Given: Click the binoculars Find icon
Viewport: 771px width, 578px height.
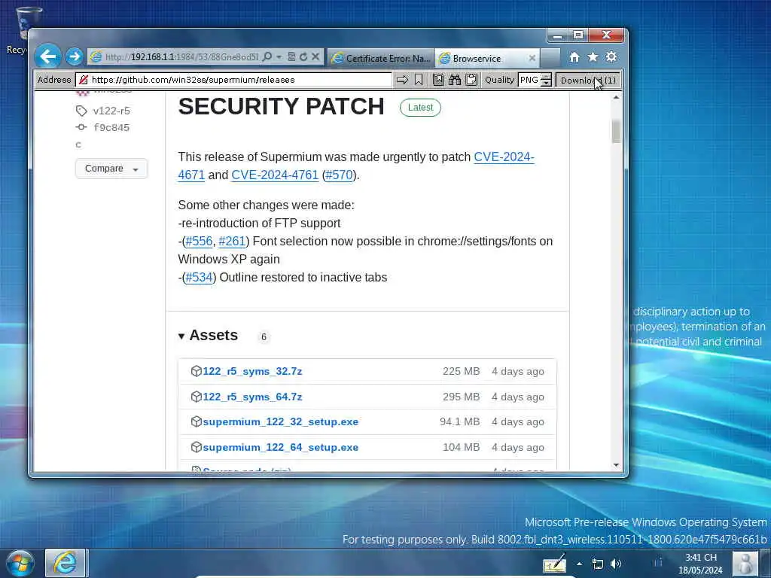Looking at the screenshot, I should [455, 80].
